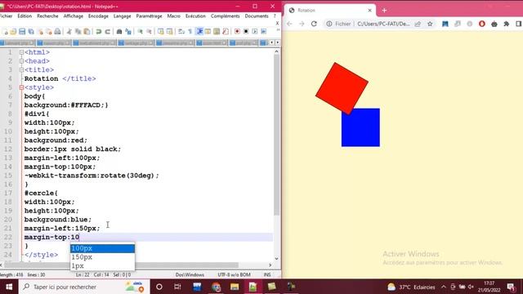Open the Exécution menu

(x=195, y=16)
